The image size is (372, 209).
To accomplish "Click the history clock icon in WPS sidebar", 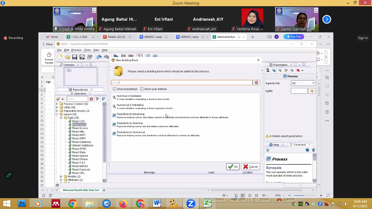I will (x=327, y=103).
